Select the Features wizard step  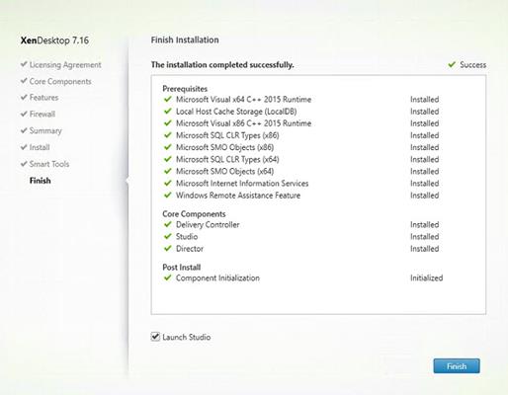click(43, 98)
